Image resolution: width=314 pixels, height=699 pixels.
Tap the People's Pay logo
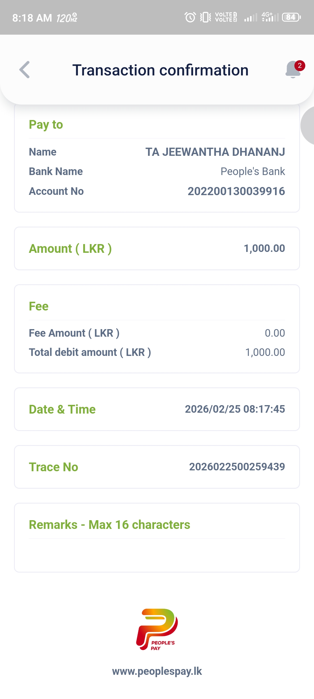point(157,629)
